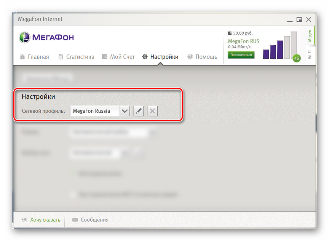Switch to the Статистика tab
This screenshot has height=241, width=329.
pos(76,57)
